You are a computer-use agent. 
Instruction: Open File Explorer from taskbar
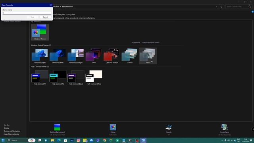pyautogui.click(x=52, y=140)
